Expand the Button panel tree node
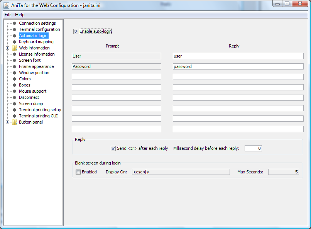This screenshot has height=229, width=311. tap(8, 122)
